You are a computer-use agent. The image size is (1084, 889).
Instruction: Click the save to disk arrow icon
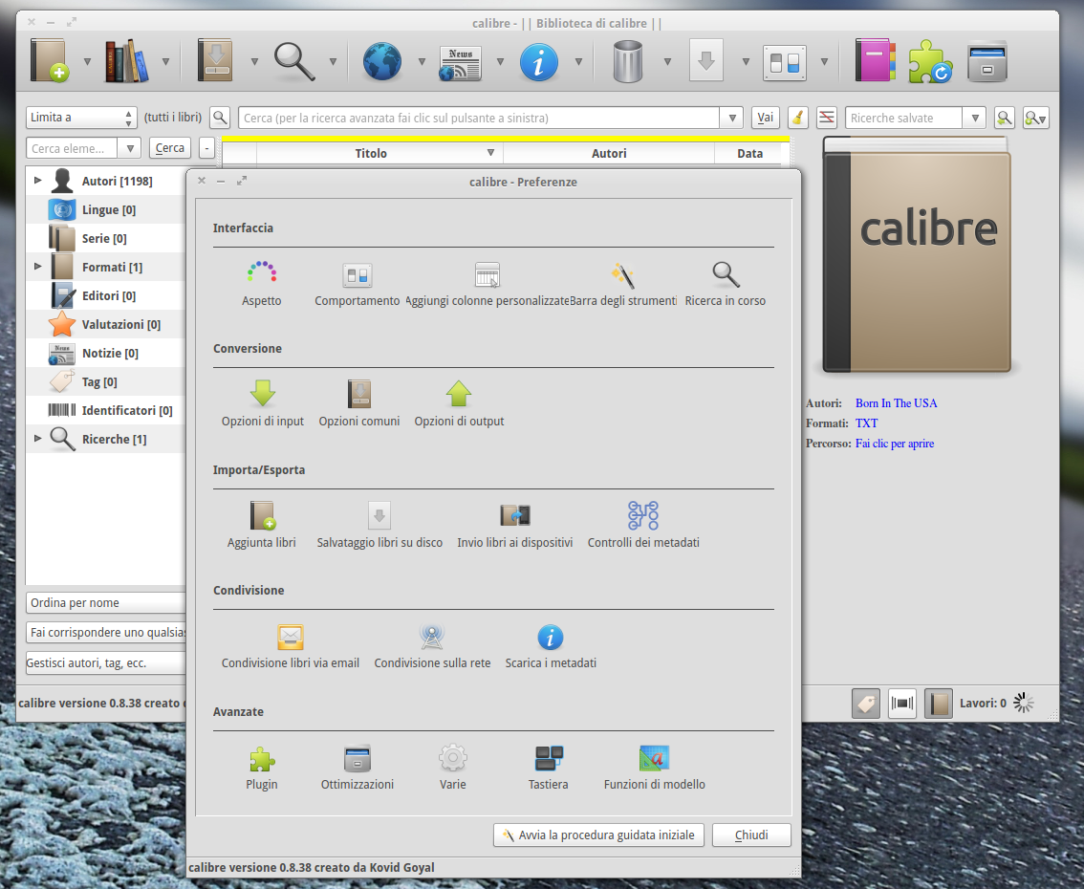click(705, 61)
